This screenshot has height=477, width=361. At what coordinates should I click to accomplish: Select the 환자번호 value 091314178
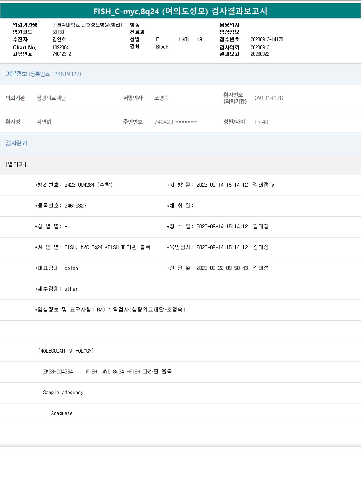pyautogui.click(x=268, y=98)
